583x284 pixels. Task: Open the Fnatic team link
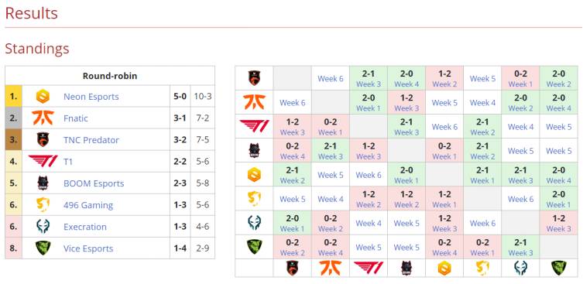click(76, 118)
